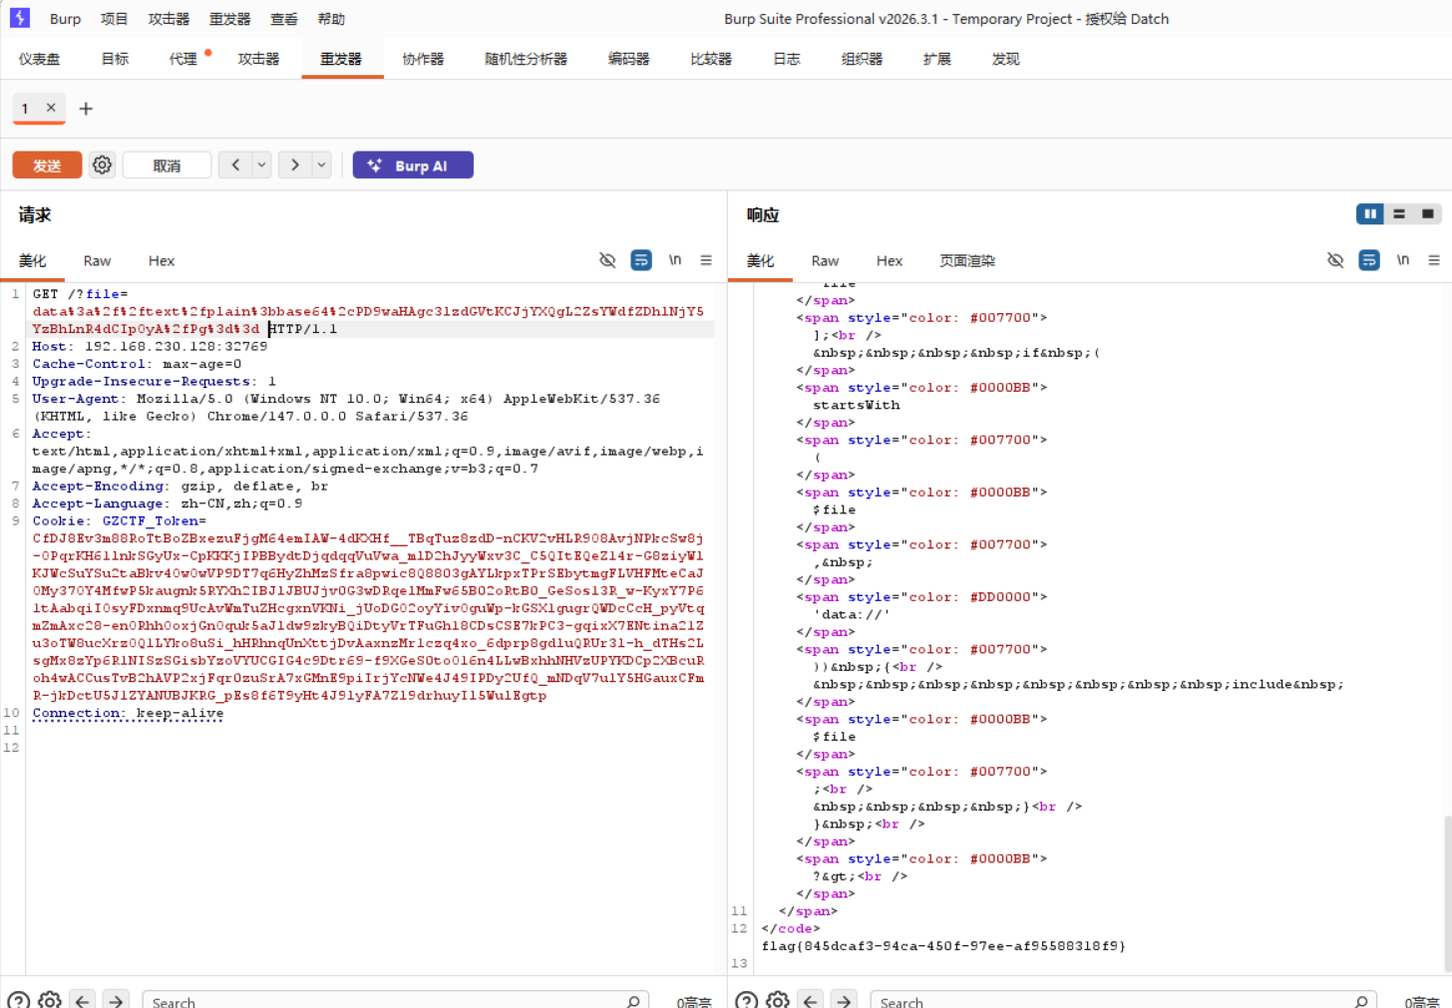Open the response 页面渲染 tab
1452x1008 pixels.
click(967, 261)
